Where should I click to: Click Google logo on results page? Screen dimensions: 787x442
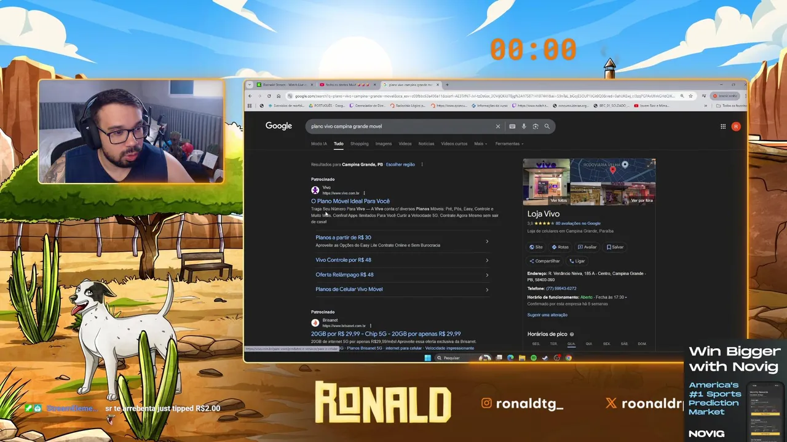pyautogui.click(x=279, y=126)
